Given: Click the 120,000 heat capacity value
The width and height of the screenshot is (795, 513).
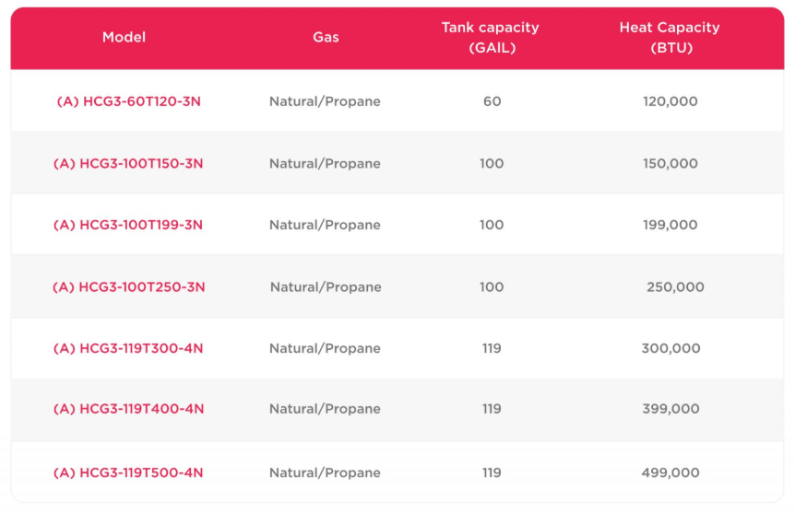Looking at the screenshot, I should (670, 101).
